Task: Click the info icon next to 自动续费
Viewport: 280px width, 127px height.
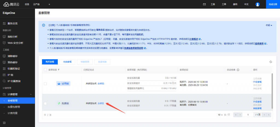Action: click(x=238, y=70)
